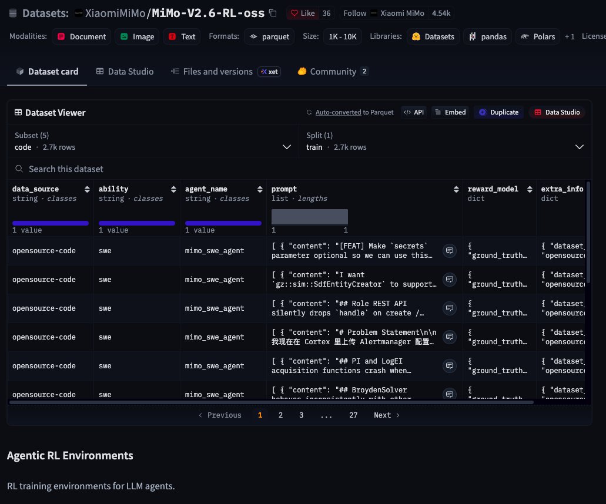Open Data Studio from the viewer header
This screenshot has width=606, height=504.
tap(557, 112)
